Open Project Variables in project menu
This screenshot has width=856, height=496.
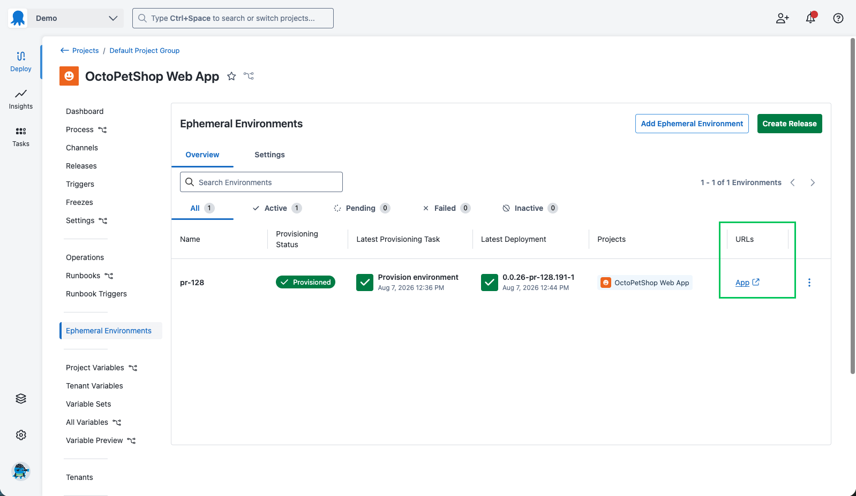point(95,368)
